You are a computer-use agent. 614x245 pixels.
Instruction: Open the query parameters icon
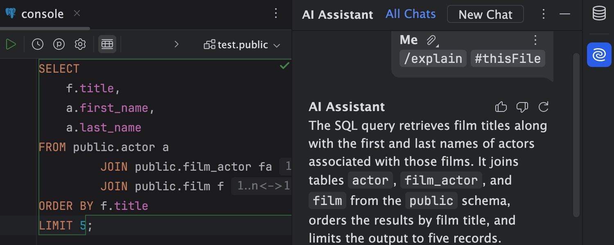[x=59, y=44]
